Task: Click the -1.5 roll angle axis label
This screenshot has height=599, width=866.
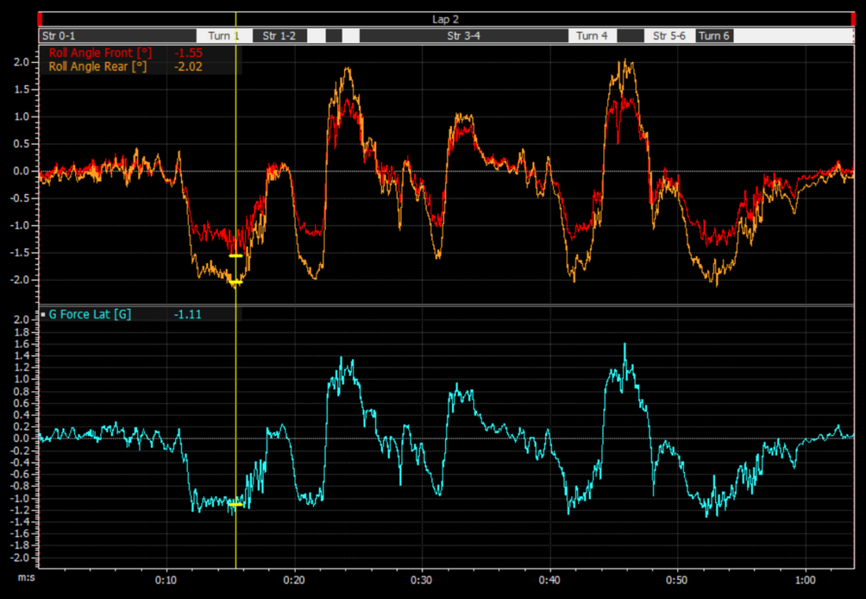Action: point(20,253)
